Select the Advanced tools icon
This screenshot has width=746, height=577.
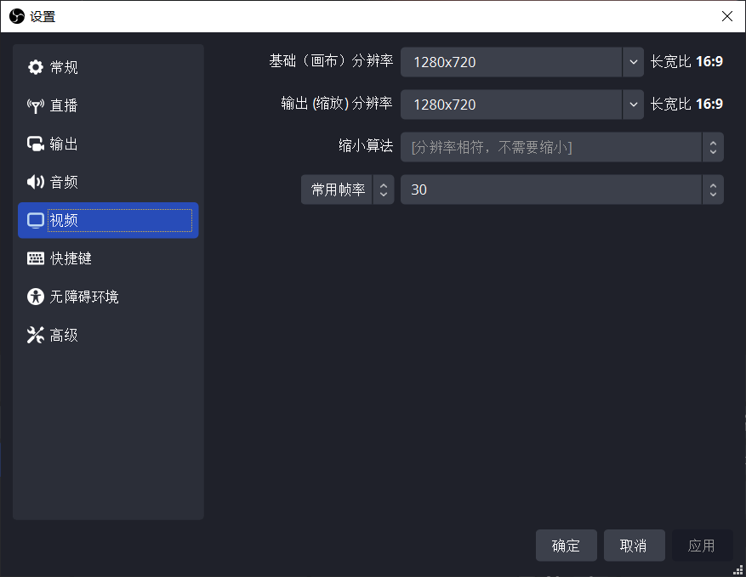point(35,335)
